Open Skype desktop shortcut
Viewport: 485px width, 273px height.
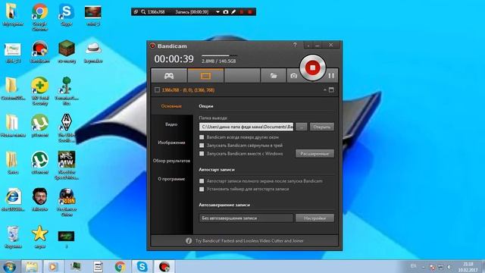(66, 14)
